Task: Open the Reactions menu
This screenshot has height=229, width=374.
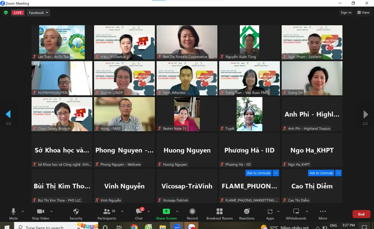Action: pos(247,214)
